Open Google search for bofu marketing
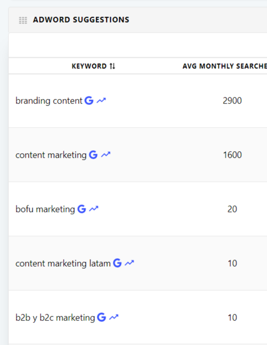Screen dimensions: 267x345 [82, 209]
